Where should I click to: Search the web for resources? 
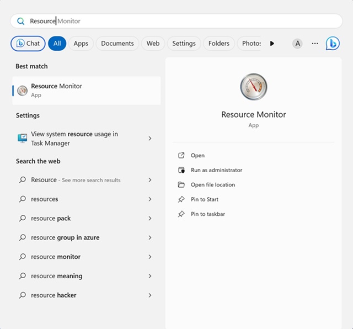(x=87, y=199)
